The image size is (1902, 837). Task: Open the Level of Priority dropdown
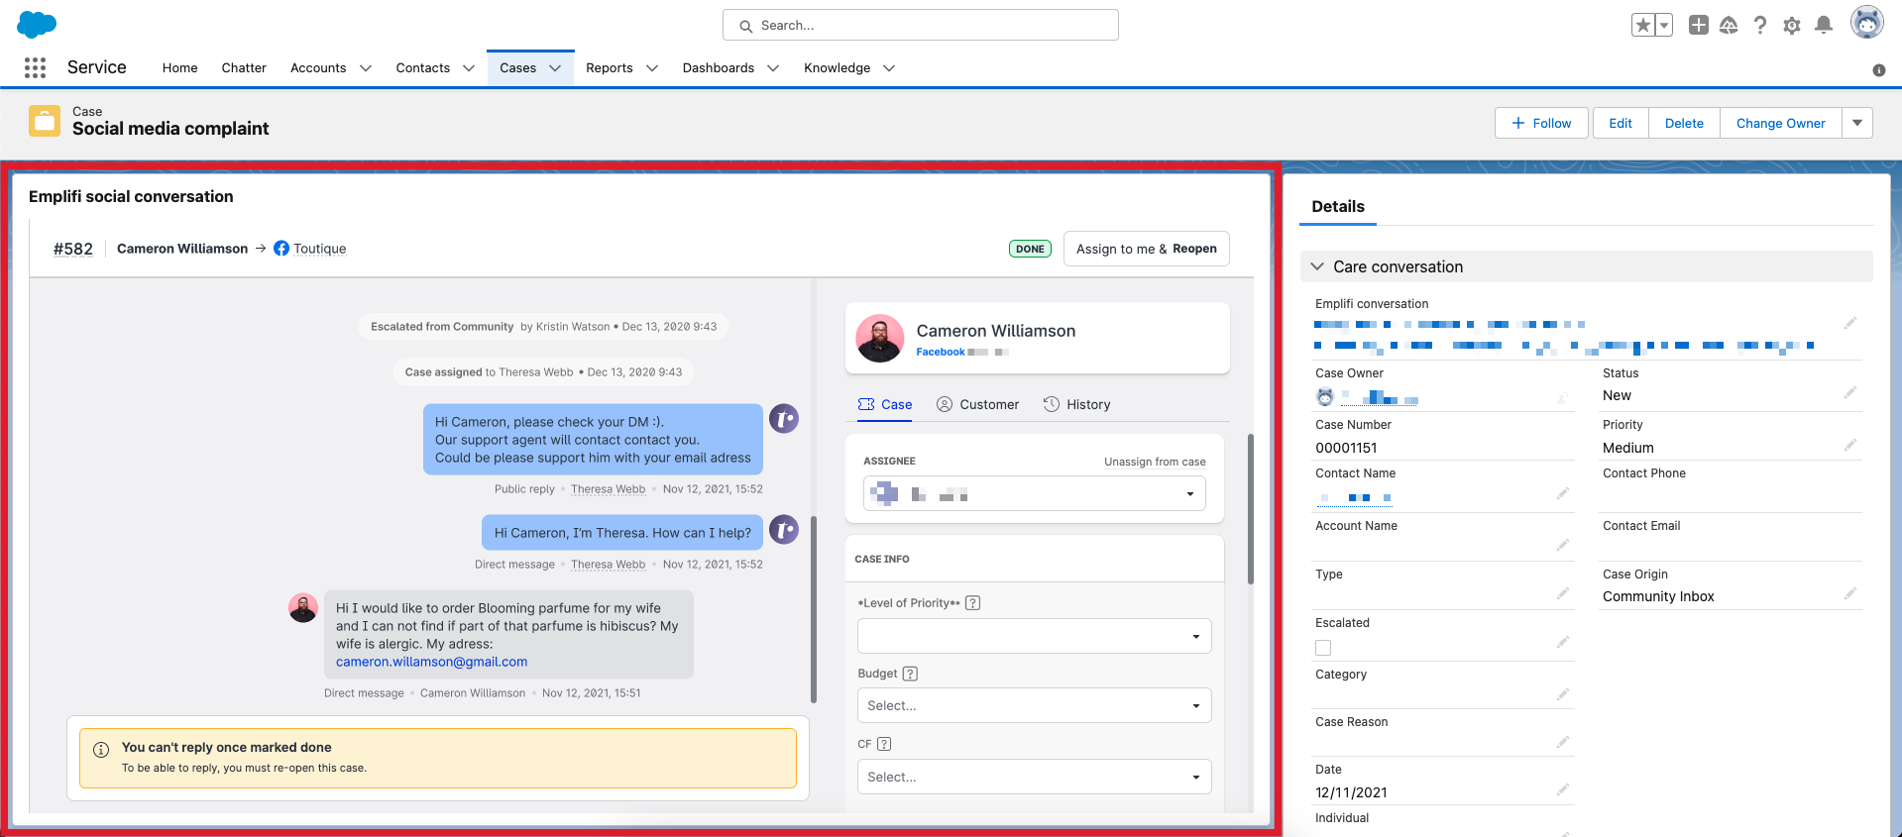(x=1034, y=636)
